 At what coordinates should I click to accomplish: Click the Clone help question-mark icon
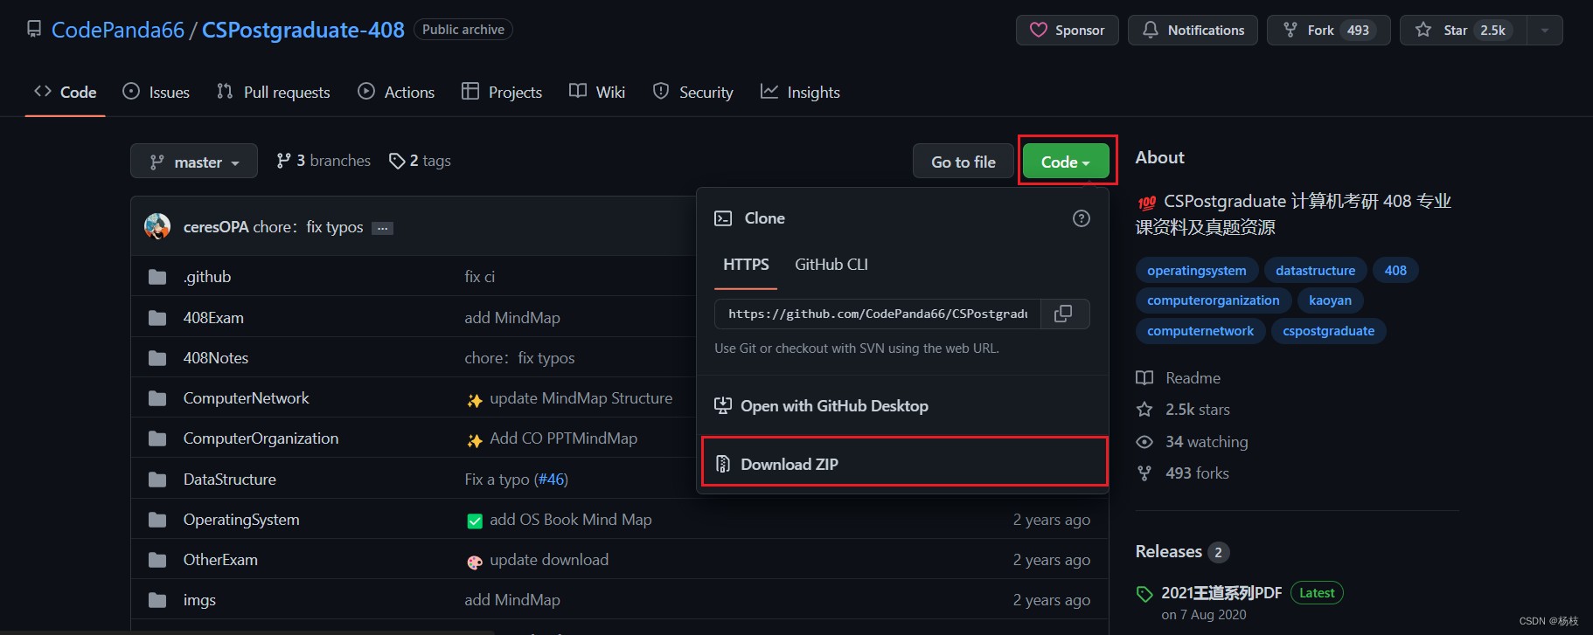pyautogui.click(x=1082, y=218)
